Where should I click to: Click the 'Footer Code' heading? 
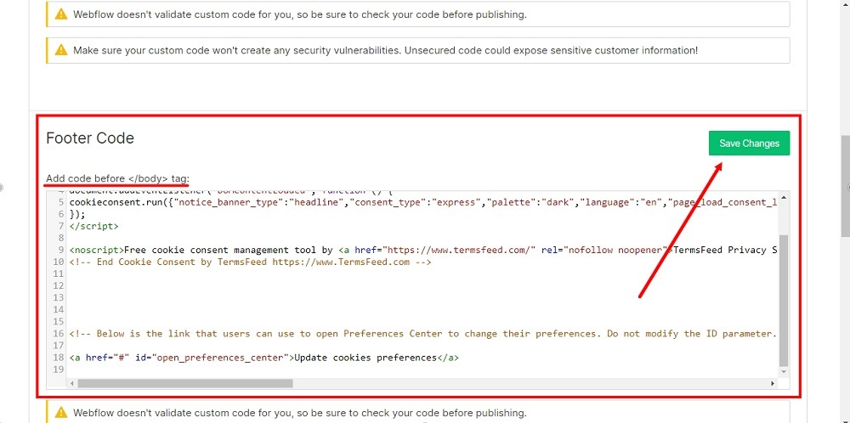pyautogui.click(x=90, y=138)
